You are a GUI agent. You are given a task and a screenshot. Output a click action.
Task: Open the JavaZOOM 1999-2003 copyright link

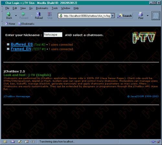click(x=143, y=96)
